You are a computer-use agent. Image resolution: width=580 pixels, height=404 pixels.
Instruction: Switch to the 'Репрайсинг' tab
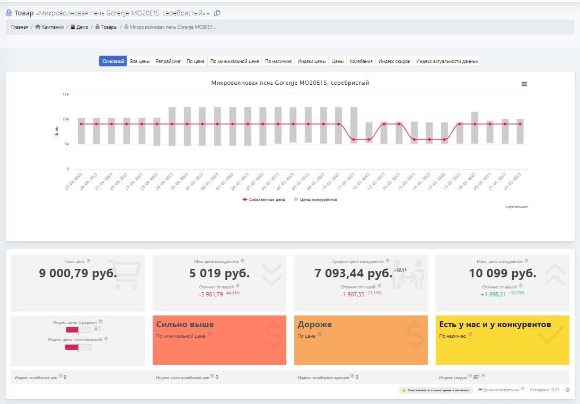tap(168, 62)
